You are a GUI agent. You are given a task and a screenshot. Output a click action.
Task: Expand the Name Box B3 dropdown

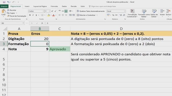(x=23, y=23)
